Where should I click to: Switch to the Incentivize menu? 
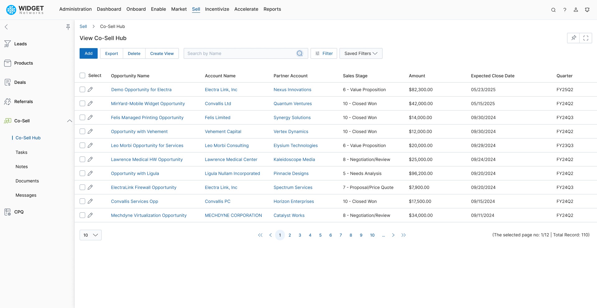[x=217, y=9]
